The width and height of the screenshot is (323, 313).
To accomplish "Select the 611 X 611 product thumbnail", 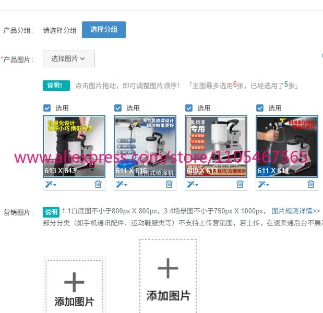I will point(287,147).
